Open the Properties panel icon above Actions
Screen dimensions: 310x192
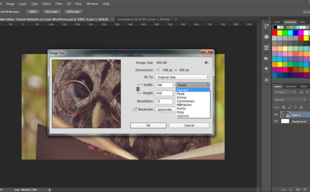pyautogui.click(x=267, y=47)
